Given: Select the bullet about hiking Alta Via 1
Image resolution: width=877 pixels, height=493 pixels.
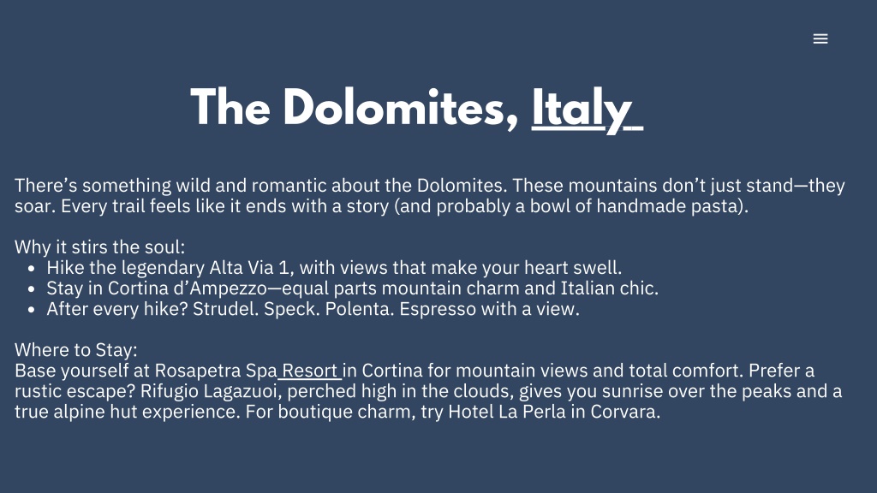Looking at the screenshot, I should click(x=334, y=268).
